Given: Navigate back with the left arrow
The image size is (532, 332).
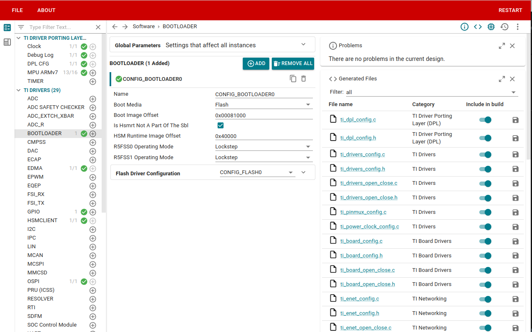Looking at the screenshot, I should point(115,27).
